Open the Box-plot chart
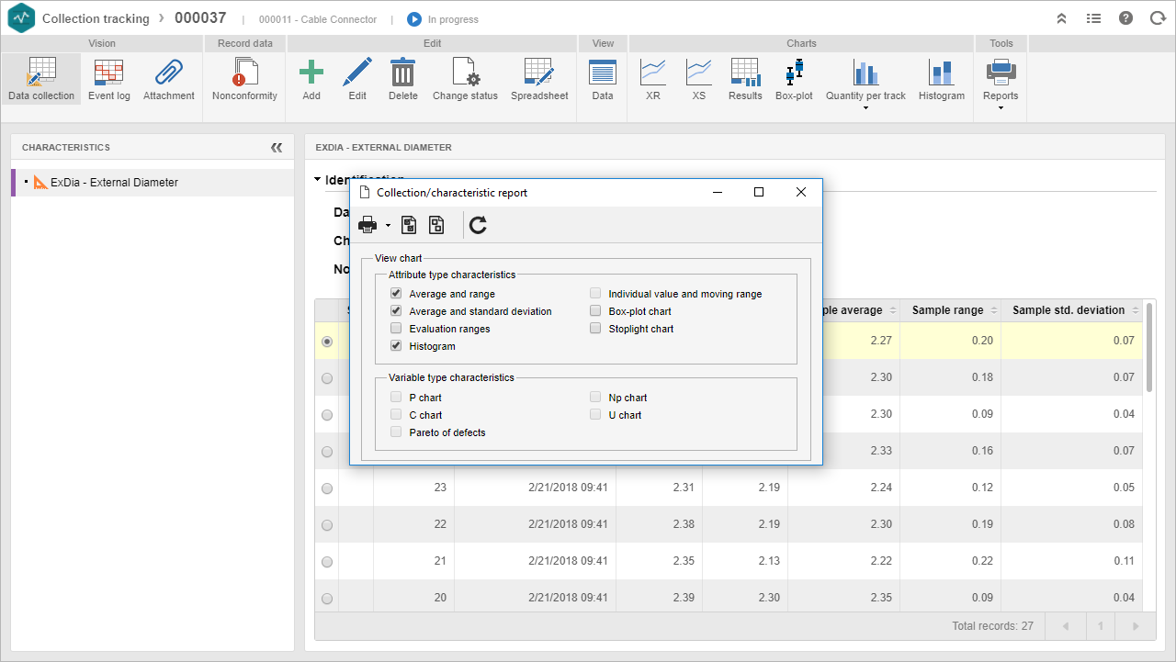The image size is (1176, 662). click(794, 78)
